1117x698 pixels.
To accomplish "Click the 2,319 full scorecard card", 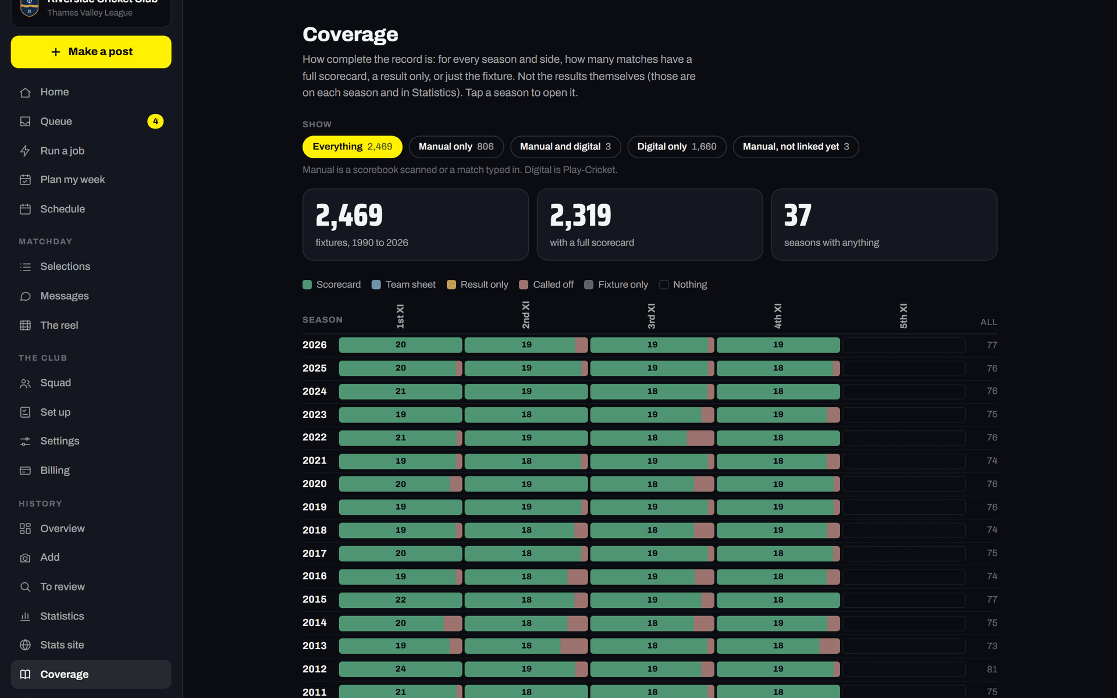I will pos(649,225).
